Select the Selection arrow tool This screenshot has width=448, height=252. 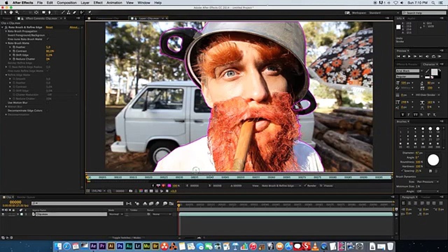click(5, 13)
